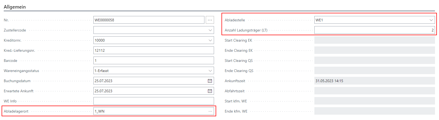The height and width of the screenshot is (120, 439).
Task: Click the Abladelagerort ellipsis lookup icon
Action: click(x=210, y=111)
